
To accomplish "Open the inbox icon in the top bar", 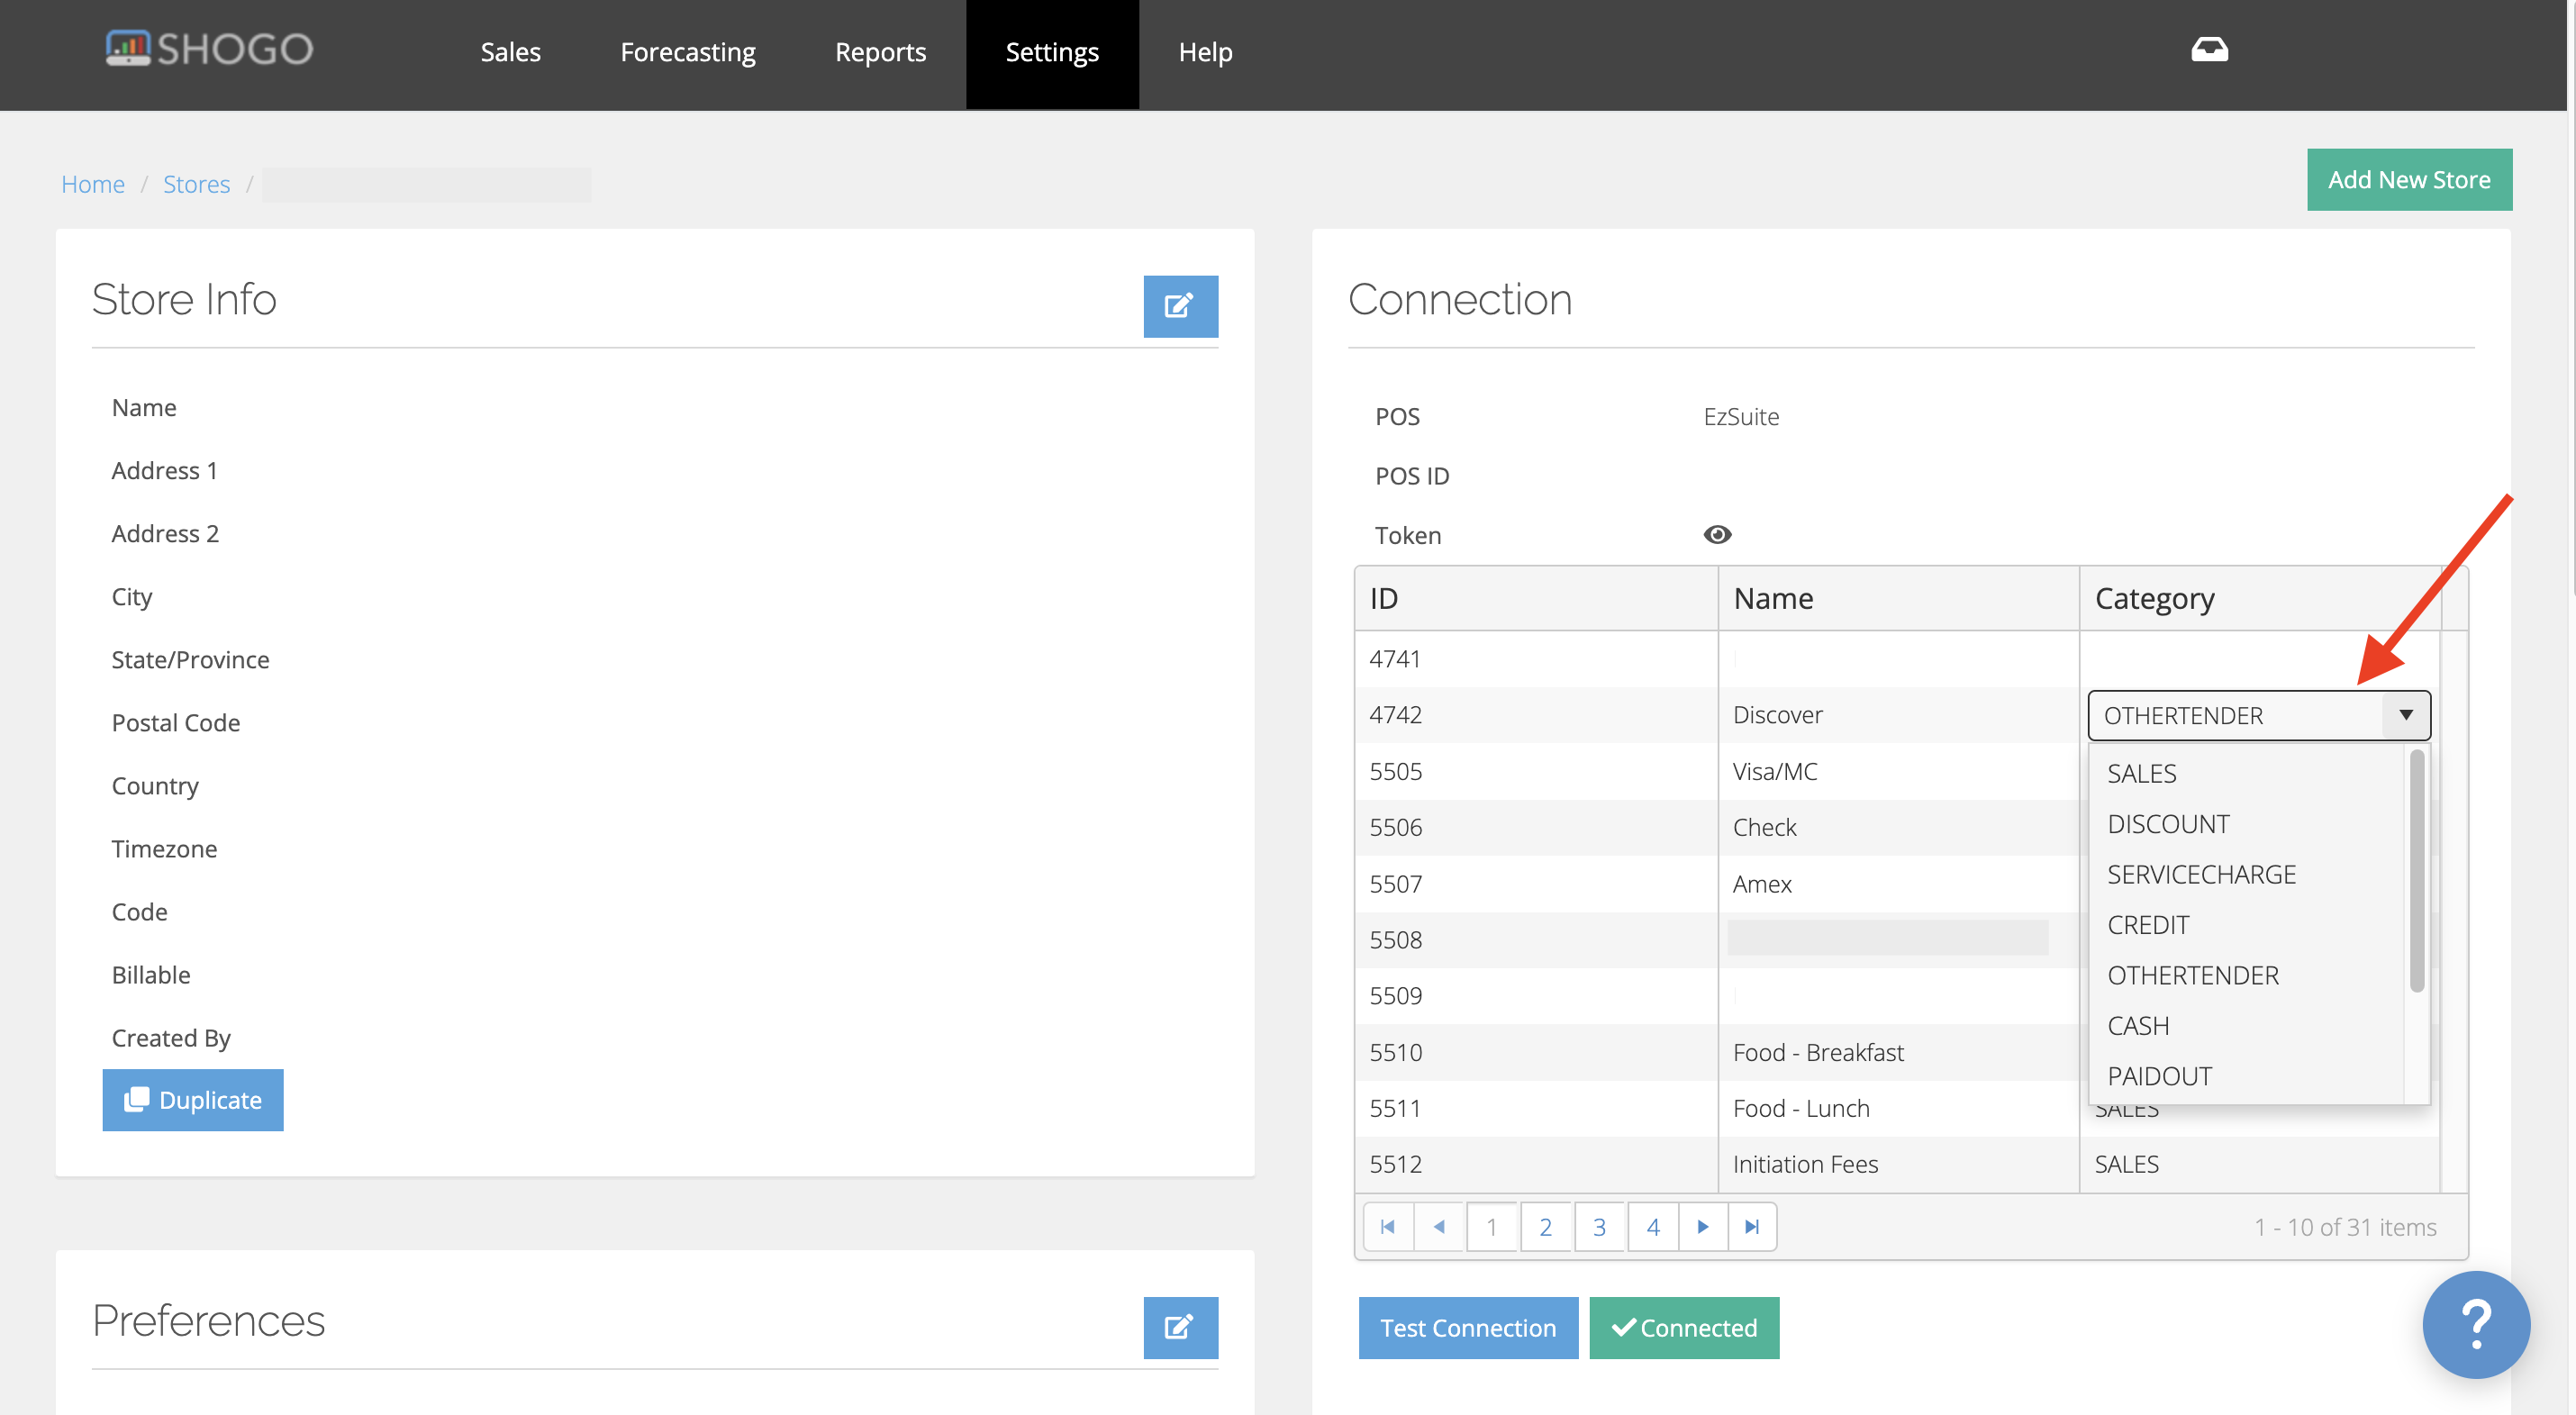I will click(x=2210, y=49).
